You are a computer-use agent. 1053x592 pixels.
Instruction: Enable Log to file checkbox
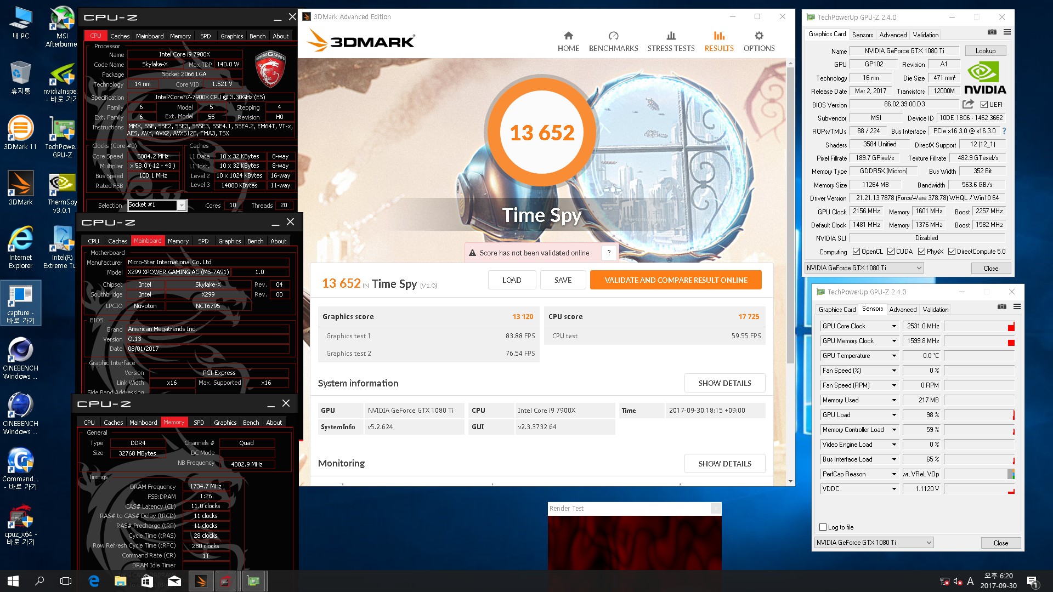823,527
